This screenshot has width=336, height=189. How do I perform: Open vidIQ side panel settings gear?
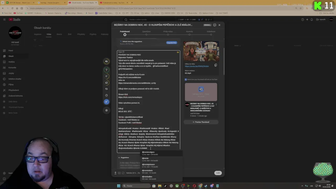point(106,110)
